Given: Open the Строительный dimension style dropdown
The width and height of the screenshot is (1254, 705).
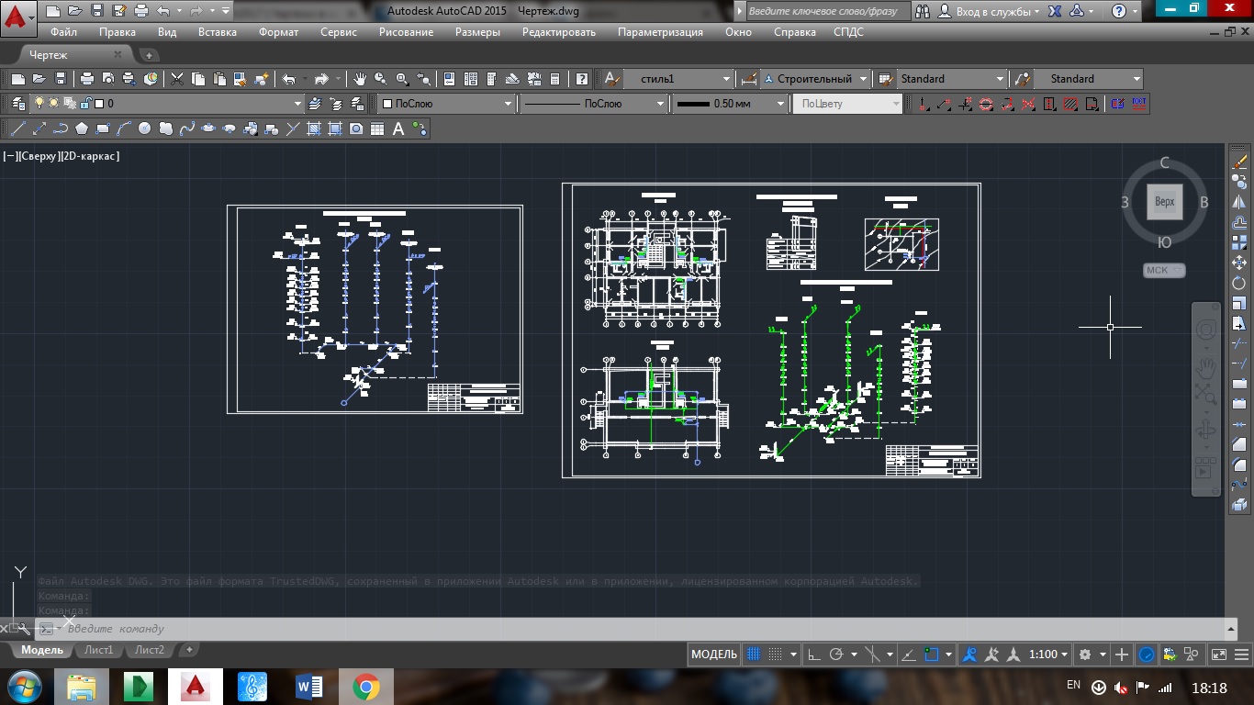Looking at the screenshot, I should pyautogui.click(x=863, y=79).
